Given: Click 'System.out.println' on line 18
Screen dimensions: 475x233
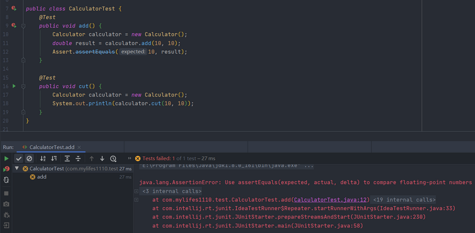Looking at the screenshot, I should coord(82,104).
